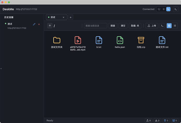Switch to light theme sun icon
Viewport: 181px width, 123px height.
click(164, 9)
